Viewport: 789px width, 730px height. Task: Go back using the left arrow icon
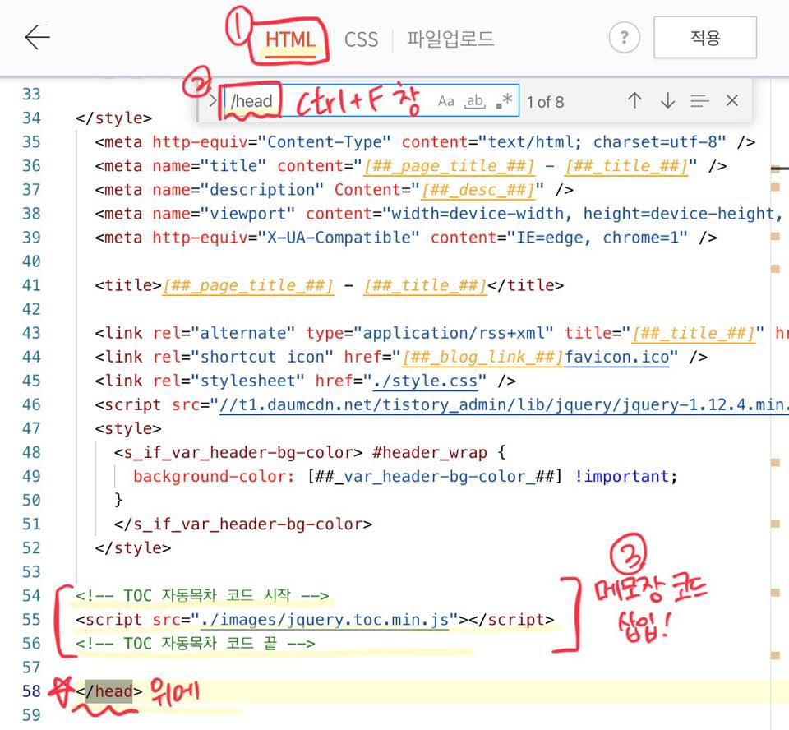pos(37,38)
